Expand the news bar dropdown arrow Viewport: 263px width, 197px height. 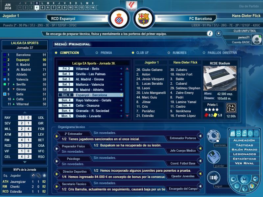coord(218,33)
